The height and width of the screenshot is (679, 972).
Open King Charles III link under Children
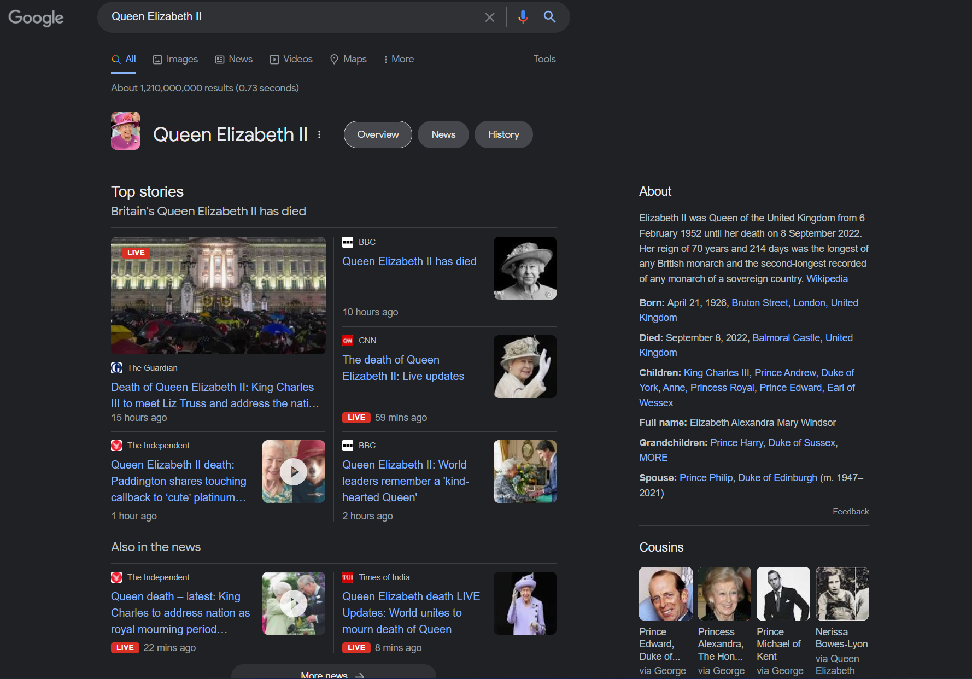click(717, 373)
